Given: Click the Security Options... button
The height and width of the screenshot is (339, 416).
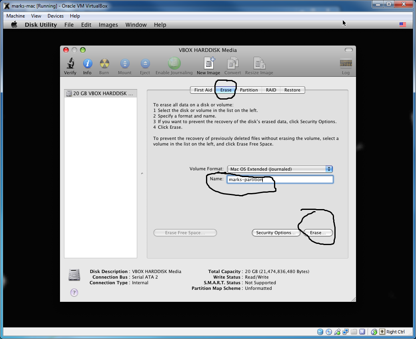Looking at the screenshot, I should (276, 233).
